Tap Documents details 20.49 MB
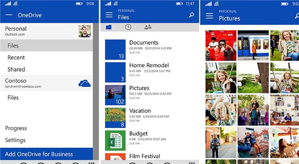The height and width of the screenshot is (164, 299). (x=150, y=48)
